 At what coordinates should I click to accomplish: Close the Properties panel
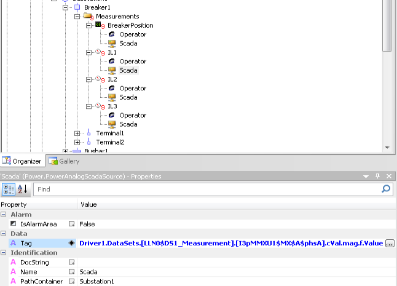point(389,176)
